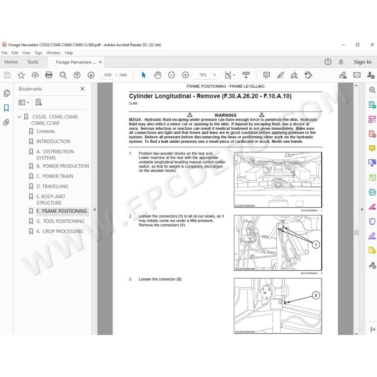The image size is (377, 377).
Task: Open the G. TOOL POSITIONING bookmark
Action: [60, 221]
